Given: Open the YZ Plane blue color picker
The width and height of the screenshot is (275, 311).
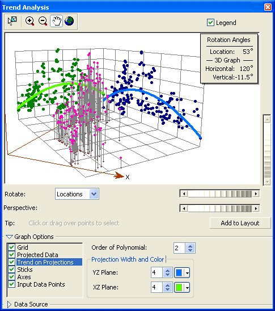Looking at the screenshot, I should tap(182, 273).
